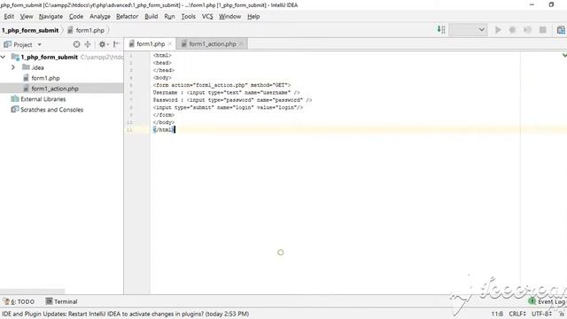
Task: Click Scratches and Consoles node
Action: pos(51,109)
